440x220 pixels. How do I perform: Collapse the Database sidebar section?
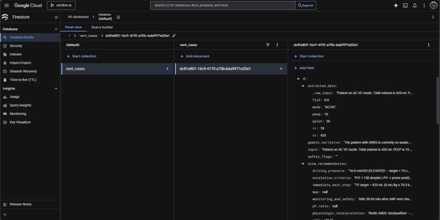[56, 29]
